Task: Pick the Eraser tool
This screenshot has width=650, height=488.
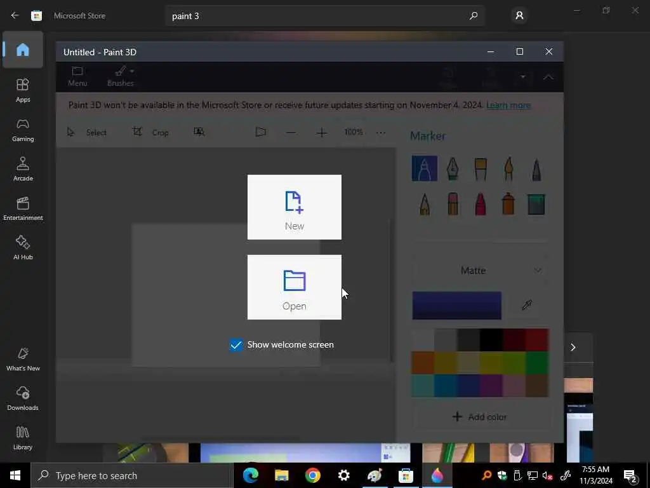Action: pos(453,204)
